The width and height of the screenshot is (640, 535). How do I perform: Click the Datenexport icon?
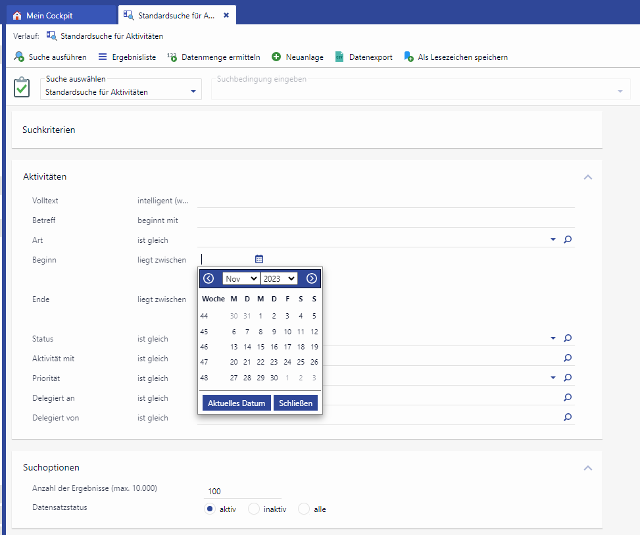click(339, 57)
